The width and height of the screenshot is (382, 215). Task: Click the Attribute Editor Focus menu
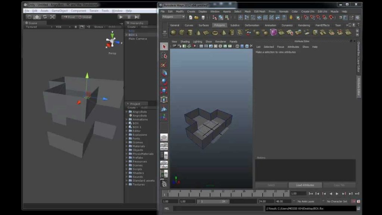click(281, 47)
